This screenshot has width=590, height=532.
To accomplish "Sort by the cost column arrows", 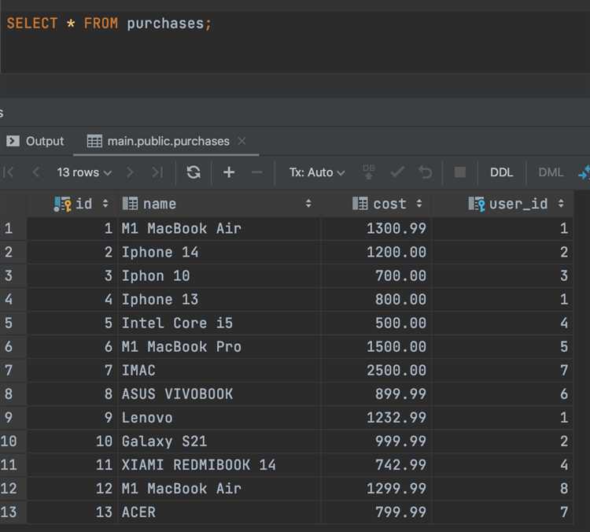I will [x=419, y=204].
